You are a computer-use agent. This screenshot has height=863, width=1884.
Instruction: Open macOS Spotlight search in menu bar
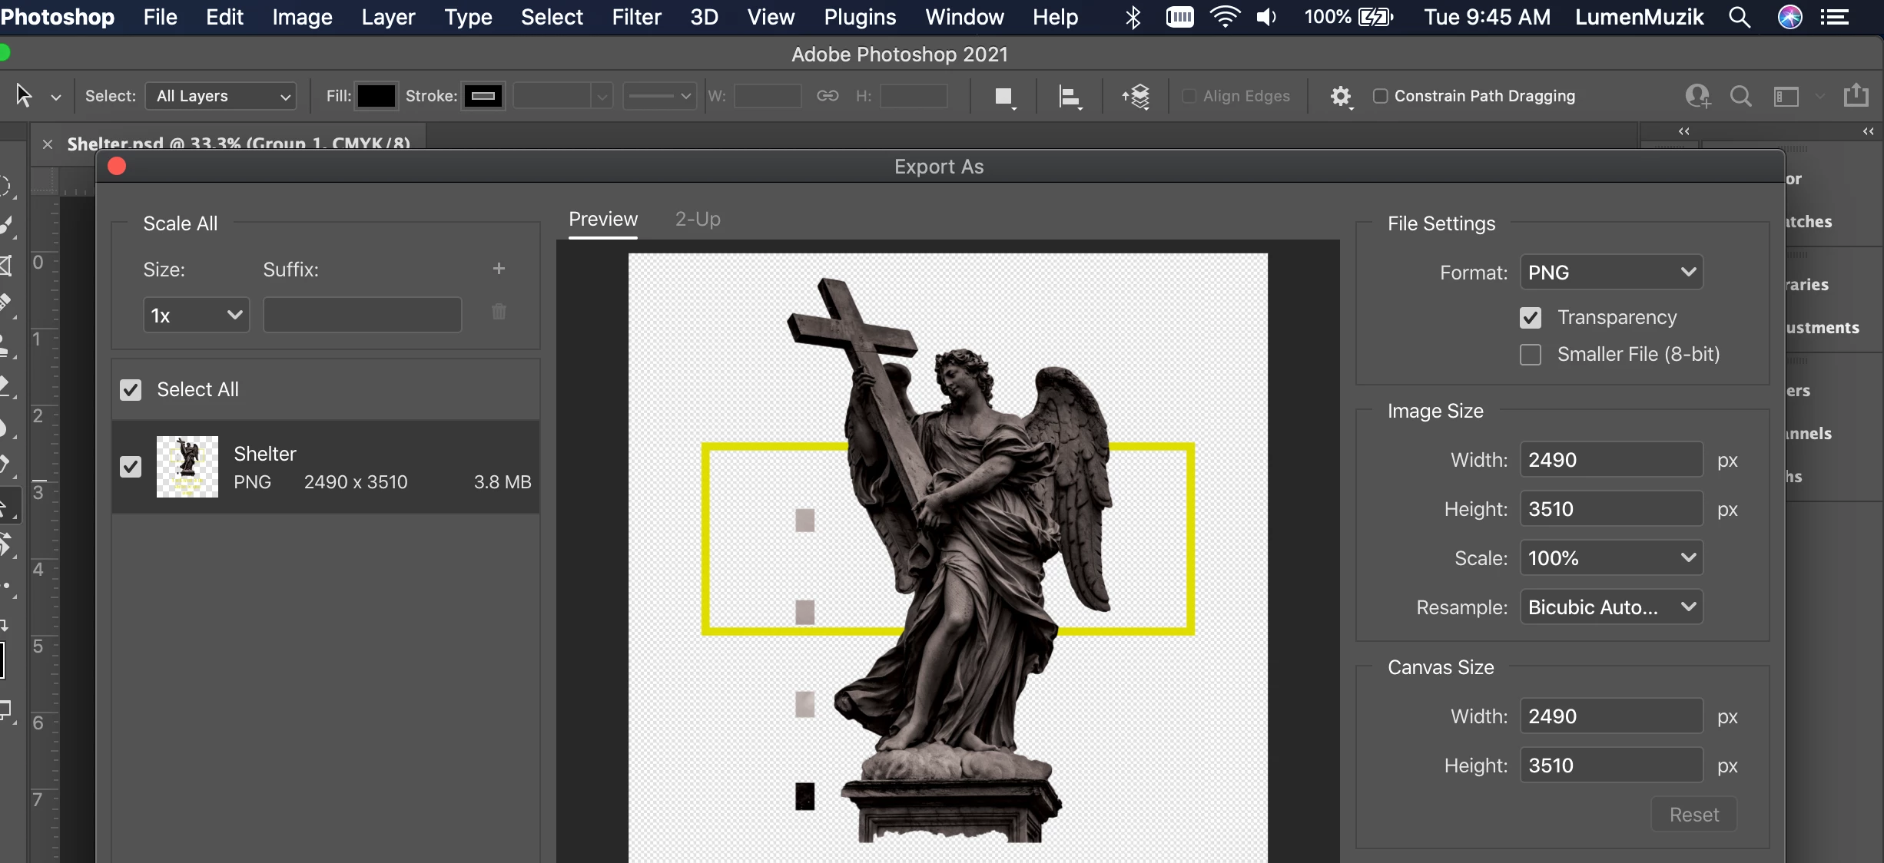1740,17
